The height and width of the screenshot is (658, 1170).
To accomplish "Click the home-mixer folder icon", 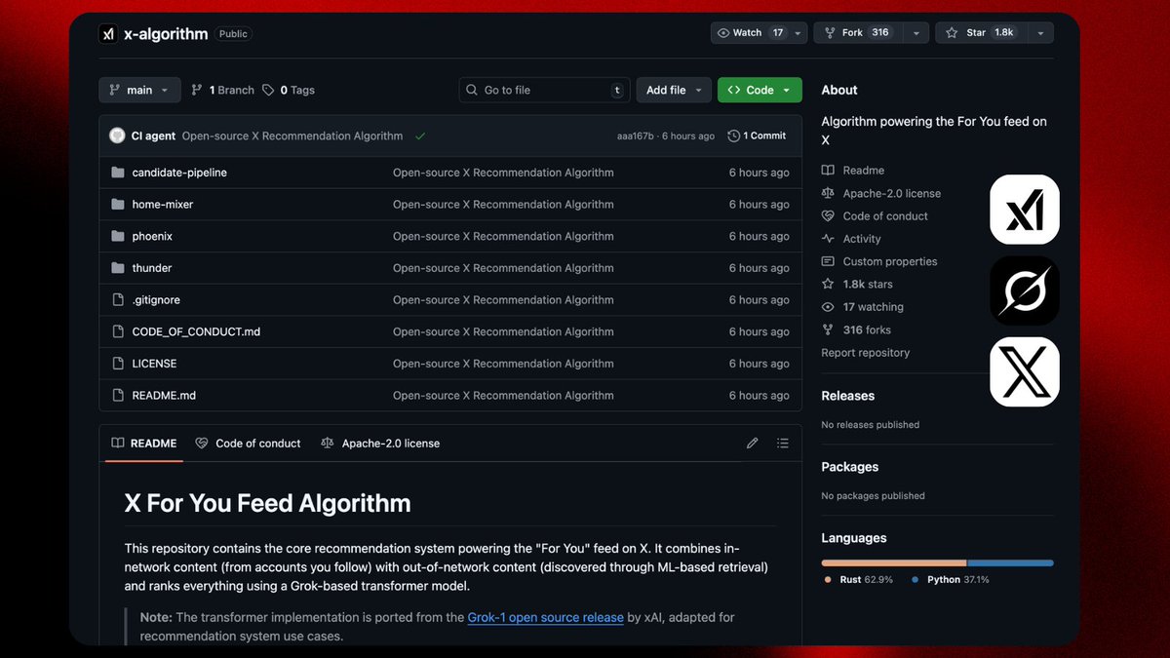I will tap(118, 205).
